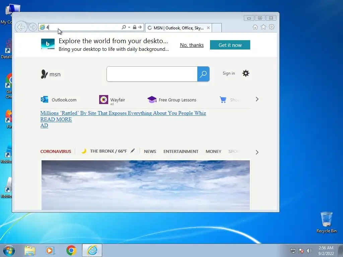Open Millions 'Rattled' By Site headline
This screenshot has width=343, height=257.
tap(123, 113)
